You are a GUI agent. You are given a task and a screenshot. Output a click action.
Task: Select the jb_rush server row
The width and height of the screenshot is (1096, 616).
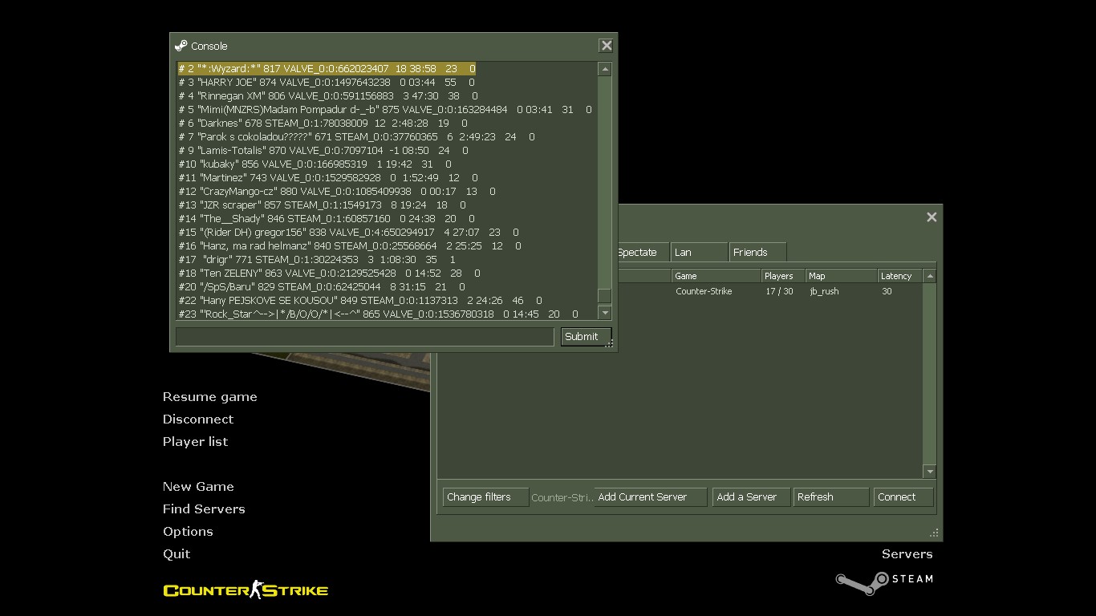coord(680,291)
